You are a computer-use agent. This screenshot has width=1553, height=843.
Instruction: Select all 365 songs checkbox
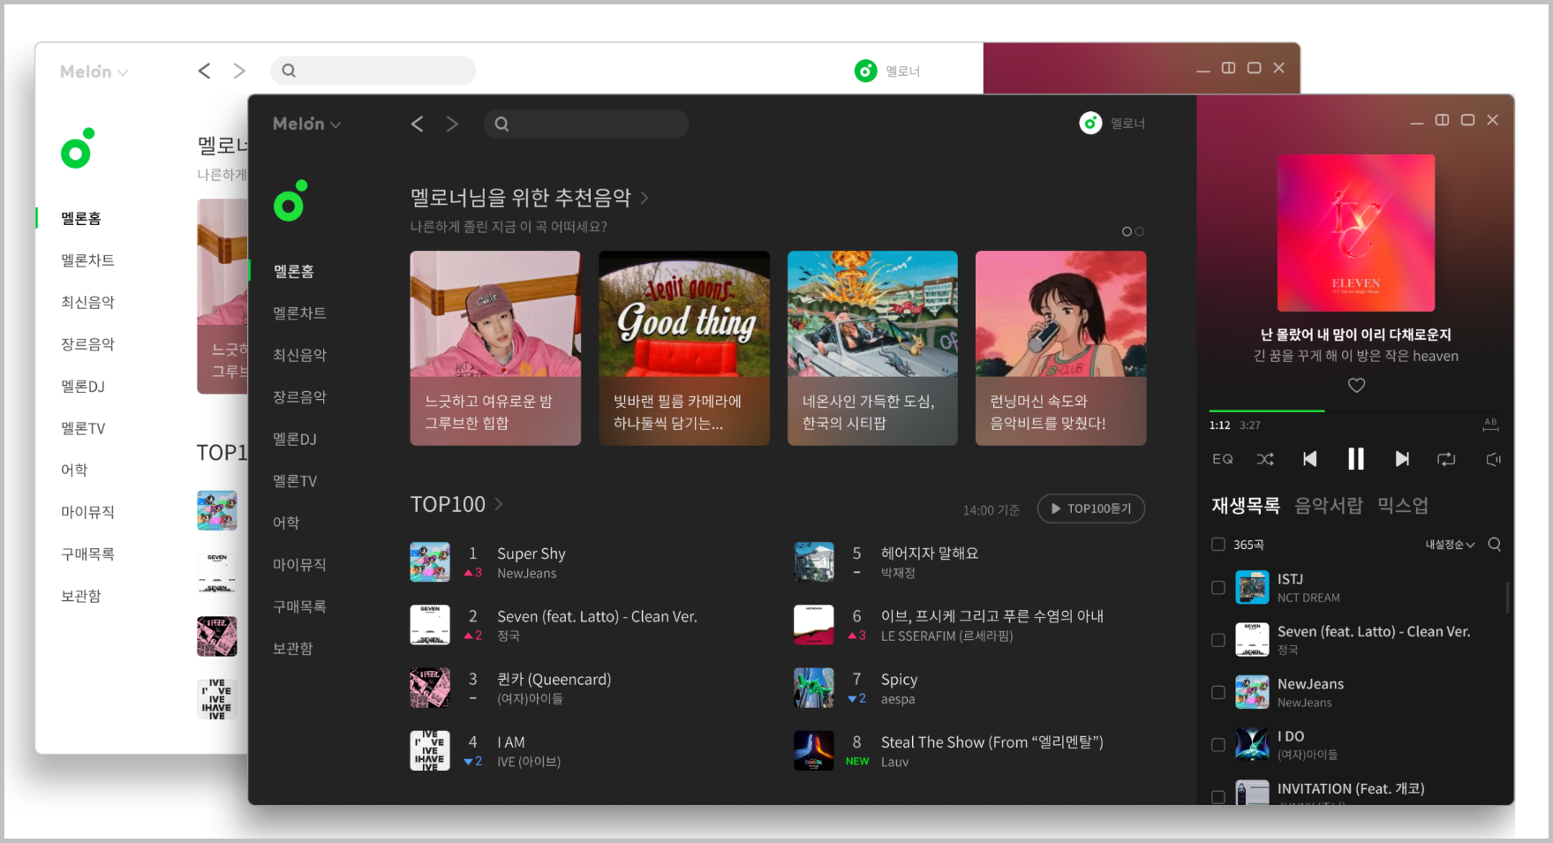click(1218, 545)
